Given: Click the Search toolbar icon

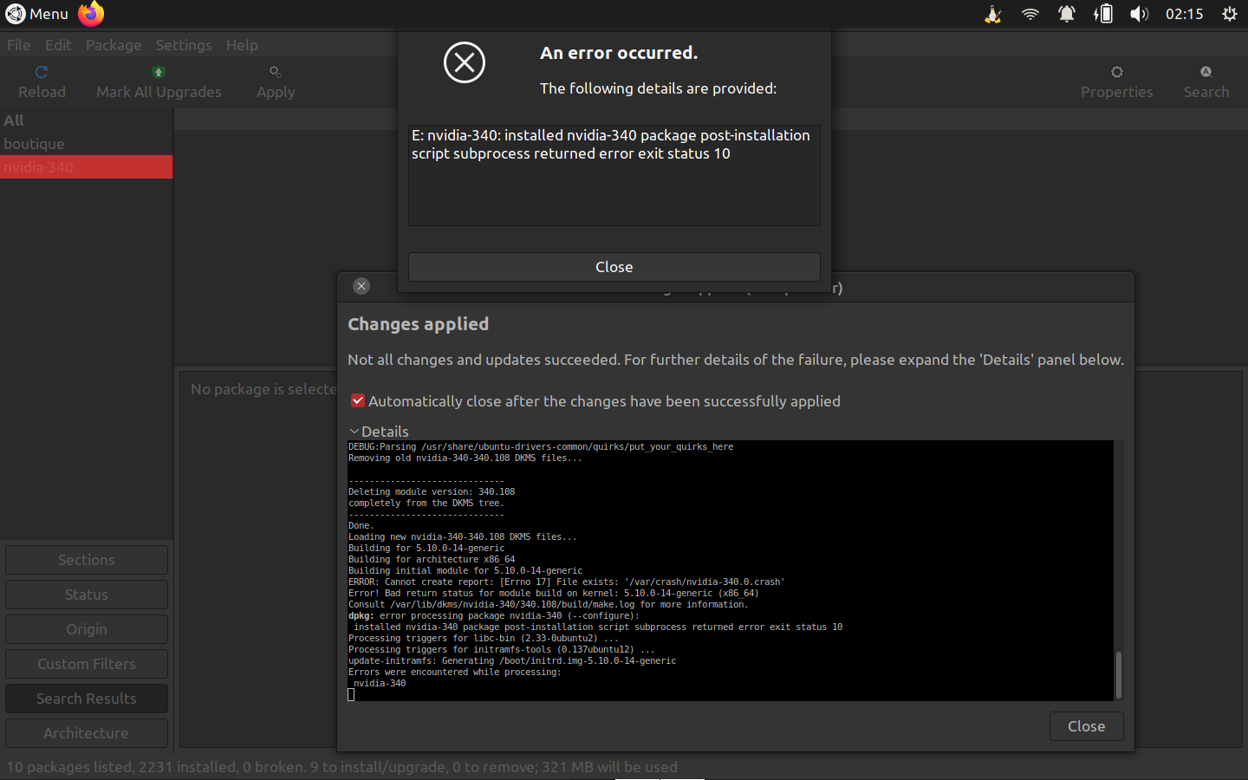Looking at the screenshot, I should 1206,73.
